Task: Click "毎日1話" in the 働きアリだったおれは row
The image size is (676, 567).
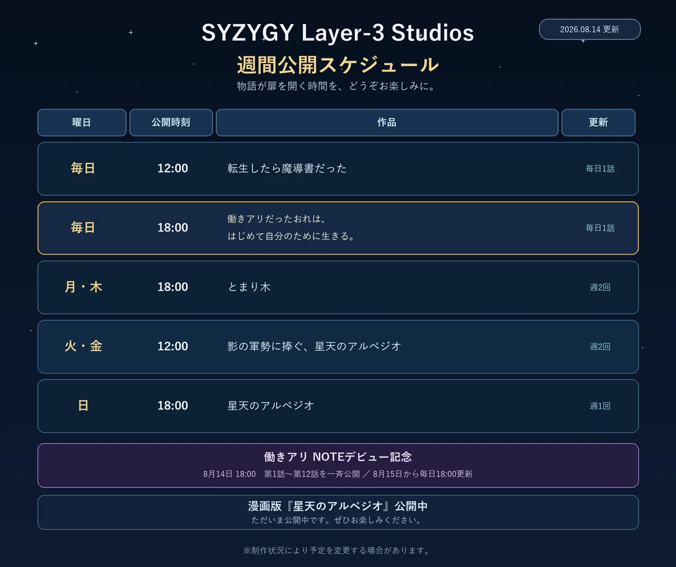Action: click(600, 228)
